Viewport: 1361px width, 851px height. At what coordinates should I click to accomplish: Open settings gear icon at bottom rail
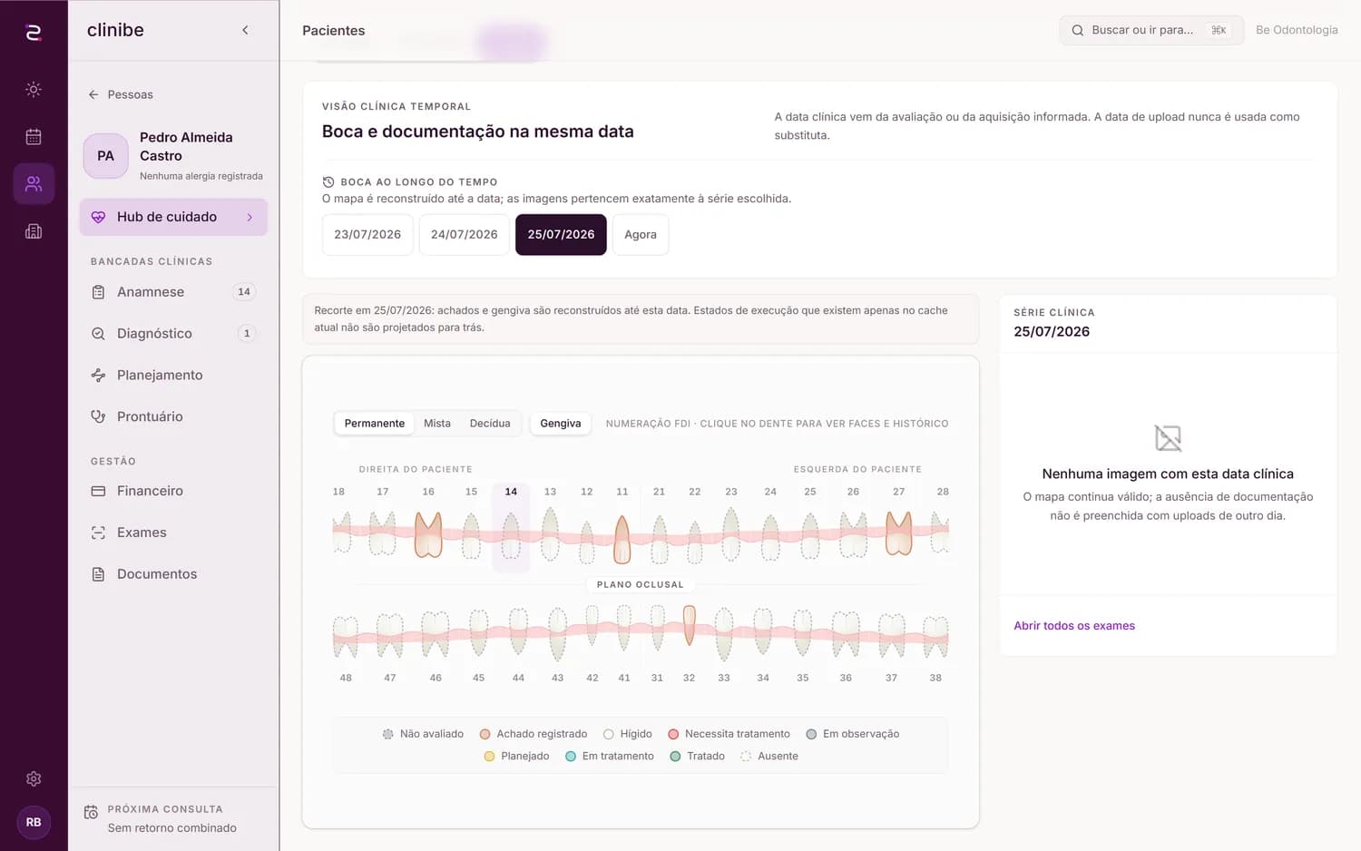[x=34, y=778]
